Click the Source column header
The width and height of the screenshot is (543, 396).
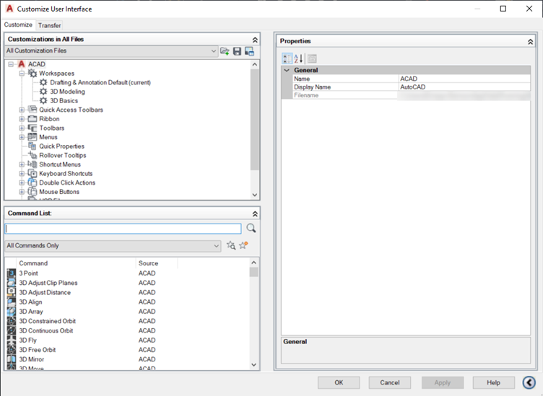(157, 263)
